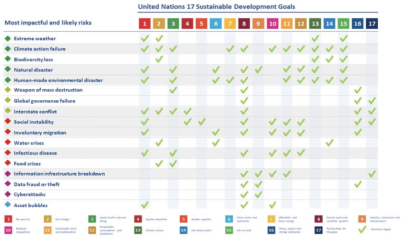Click the Infectious disease risk label

tap(35, 153)
